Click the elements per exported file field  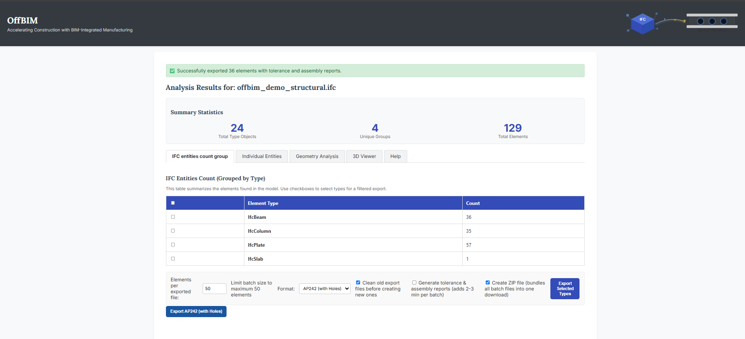pos(214,288)
